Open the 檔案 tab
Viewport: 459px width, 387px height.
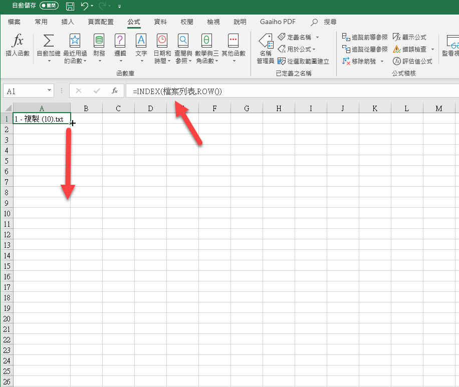[x=15, y=22]
